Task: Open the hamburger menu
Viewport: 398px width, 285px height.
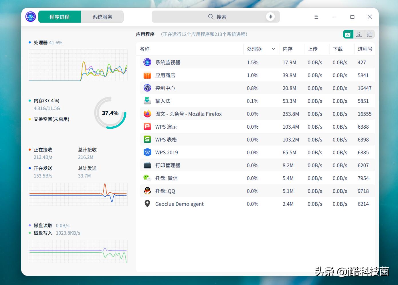Action: [x=316, y=17]
